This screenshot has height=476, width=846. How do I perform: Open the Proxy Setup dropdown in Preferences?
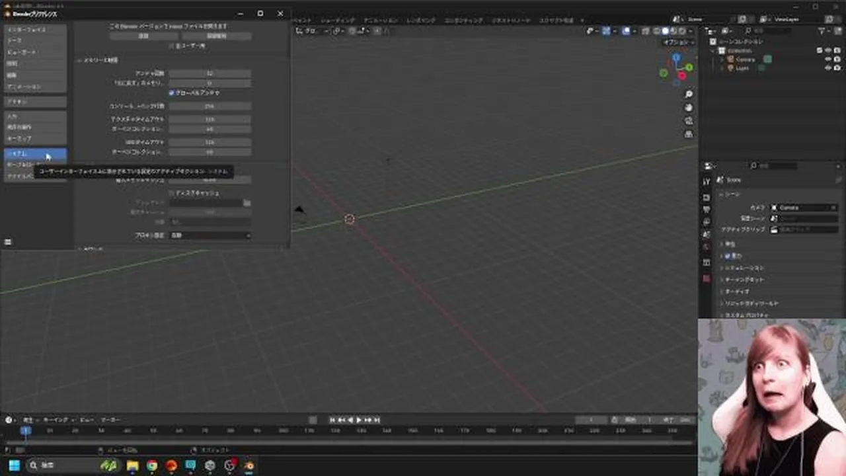210,235
